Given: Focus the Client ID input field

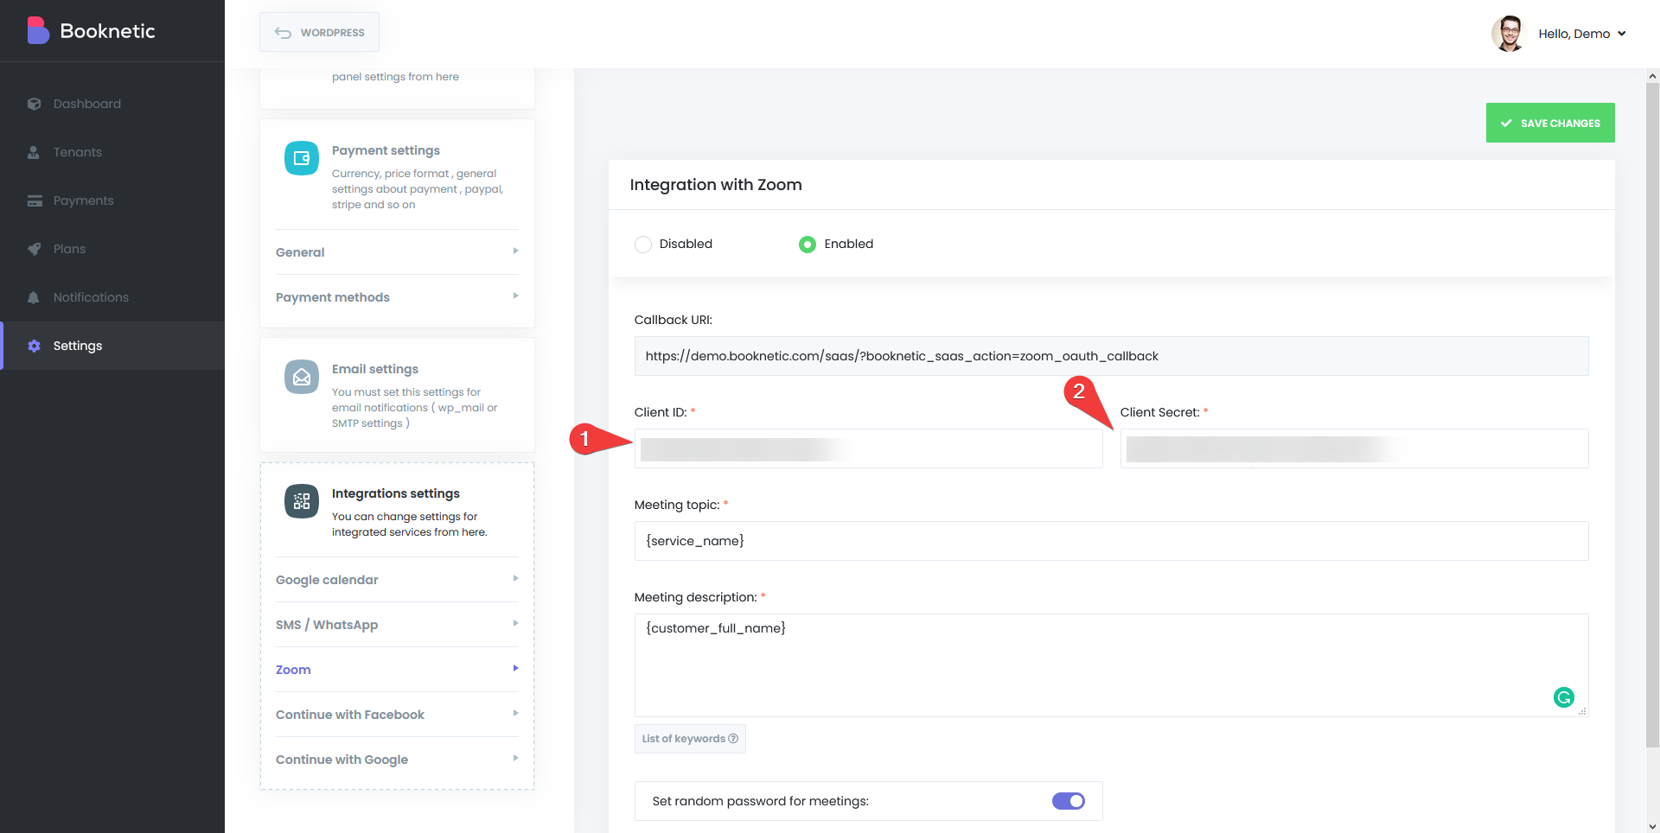Looking at the screenshot, I should [x=868, y=448].
